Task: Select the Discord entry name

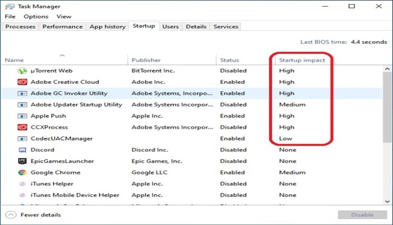Action: (42, 150)
